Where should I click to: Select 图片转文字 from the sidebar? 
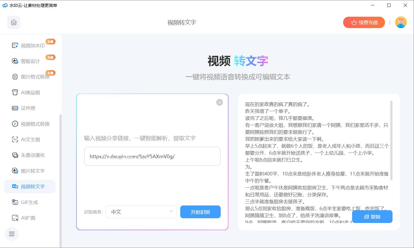15,171
